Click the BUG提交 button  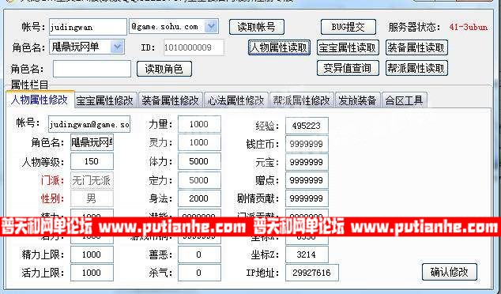[348, 27]
